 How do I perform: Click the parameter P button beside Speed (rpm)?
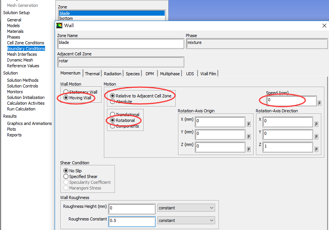tap(319, 103)
